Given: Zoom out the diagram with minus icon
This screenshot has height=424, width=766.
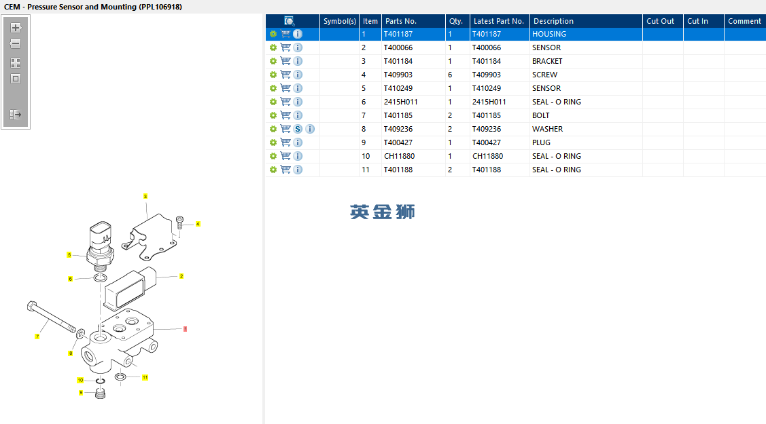Looking at the screenshot, I should pos(16,43).
